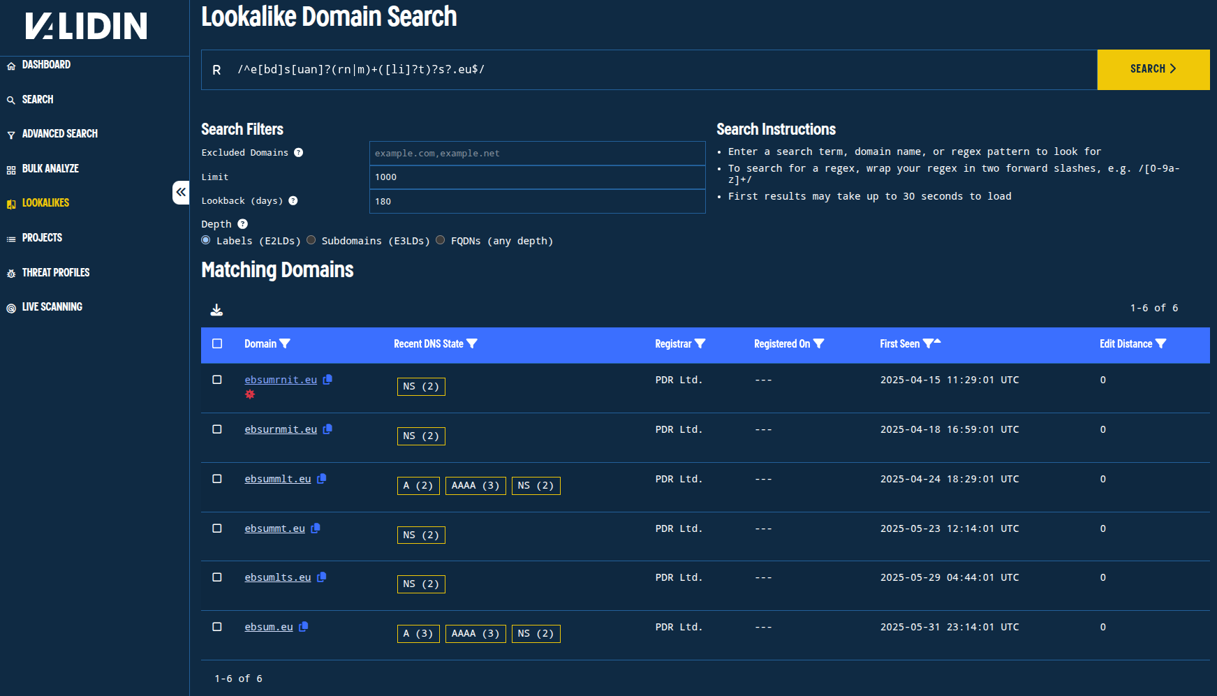This screenshot has width=1217, height=696.
Task: Copy ebsum.eu domain to clipboard
Action: (x=304, y=626)
